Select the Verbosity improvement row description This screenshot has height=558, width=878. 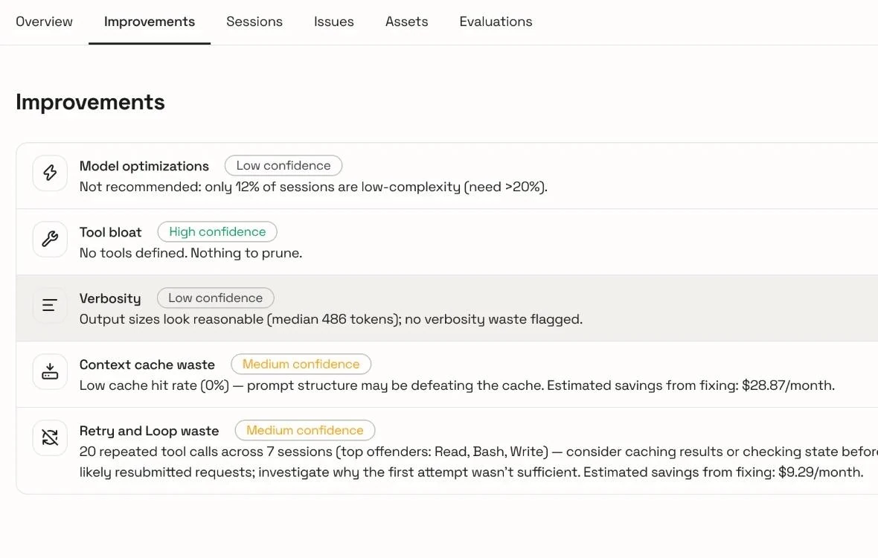point(331,320)
